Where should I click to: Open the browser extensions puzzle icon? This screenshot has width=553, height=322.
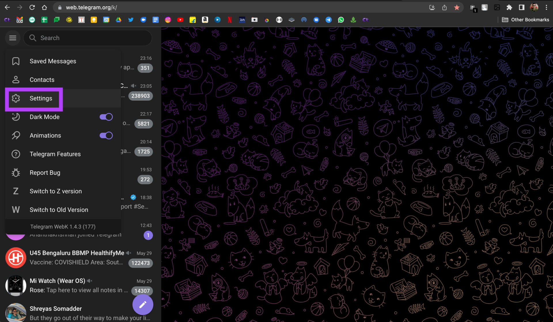(509, 8)
